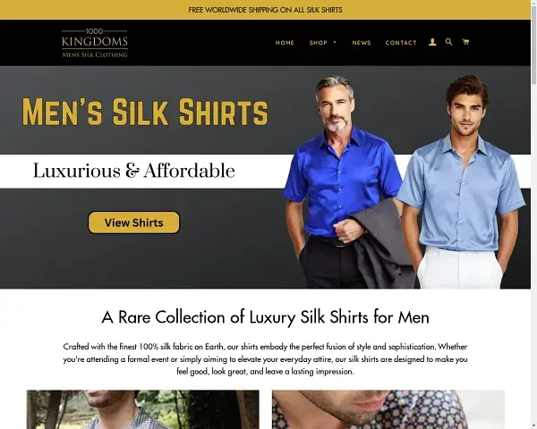The image size is (537, 429).
Task: Click the royal blue shirt model image
Action: (343, 181)
